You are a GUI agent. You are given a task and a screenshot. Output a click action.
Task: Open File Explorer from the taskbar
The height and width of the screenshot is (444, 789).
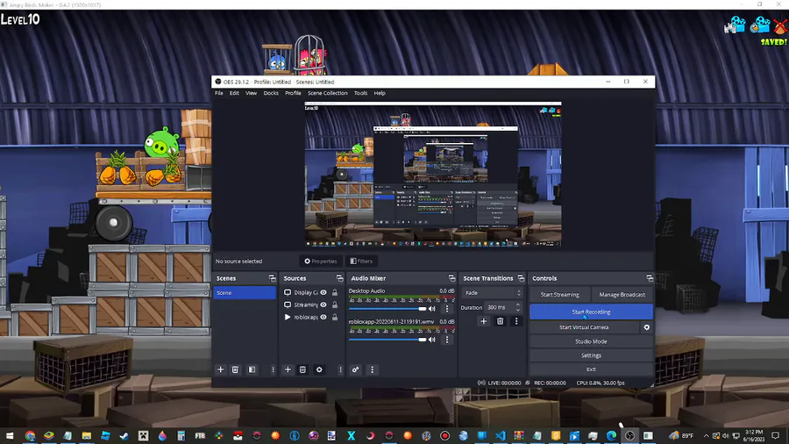[x=87, y=435]
